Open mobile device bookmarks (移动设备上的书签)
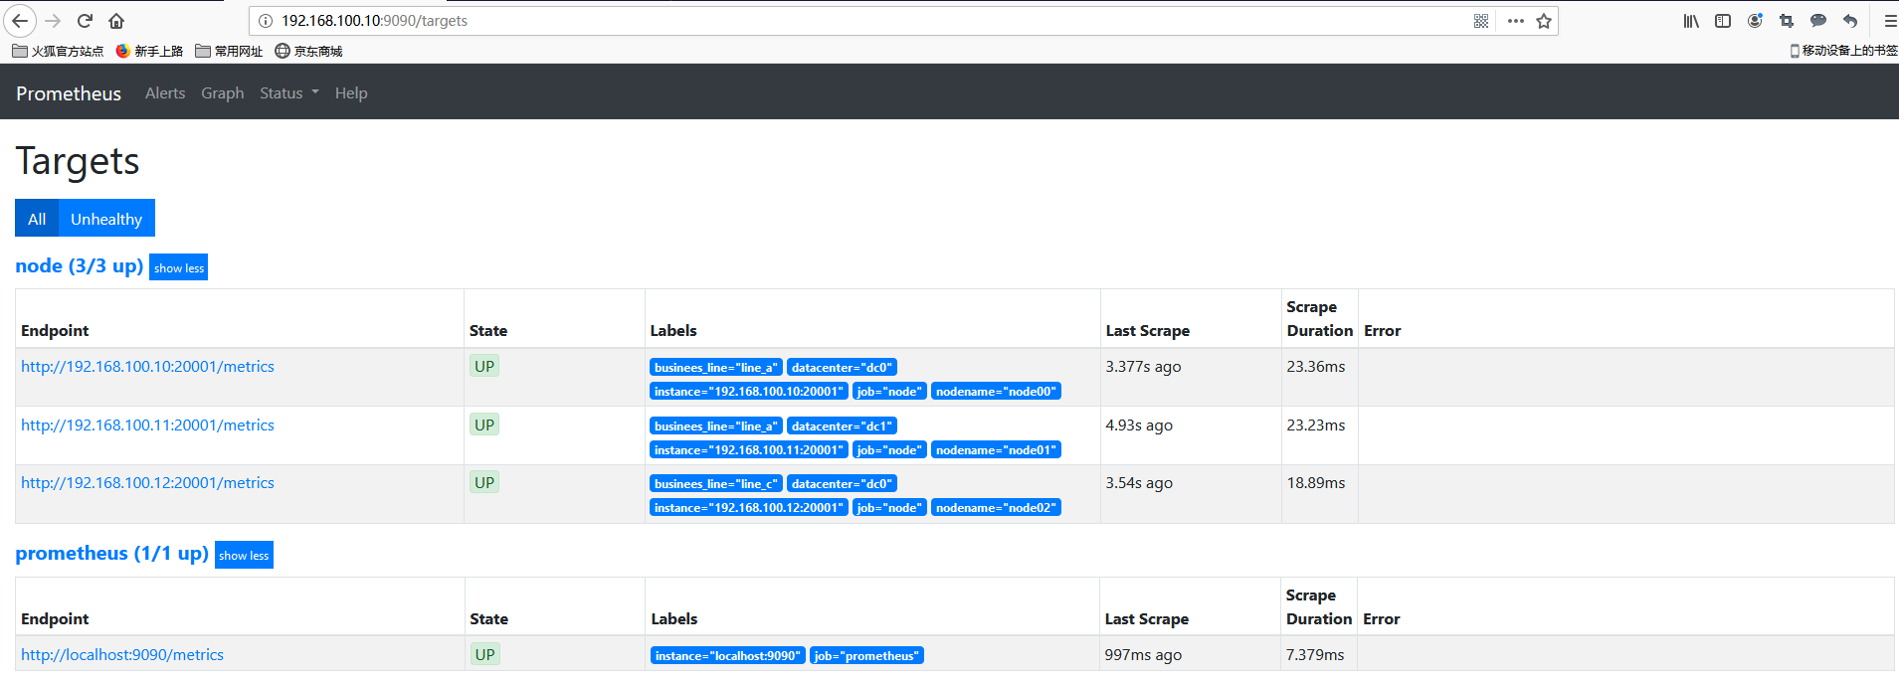The image size is (1899, 680). pos(1843,51)
